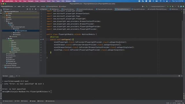The image size is (185, 104).
Task: Collapse the module package
Action: pyautogui.click(x=12, y=29)
